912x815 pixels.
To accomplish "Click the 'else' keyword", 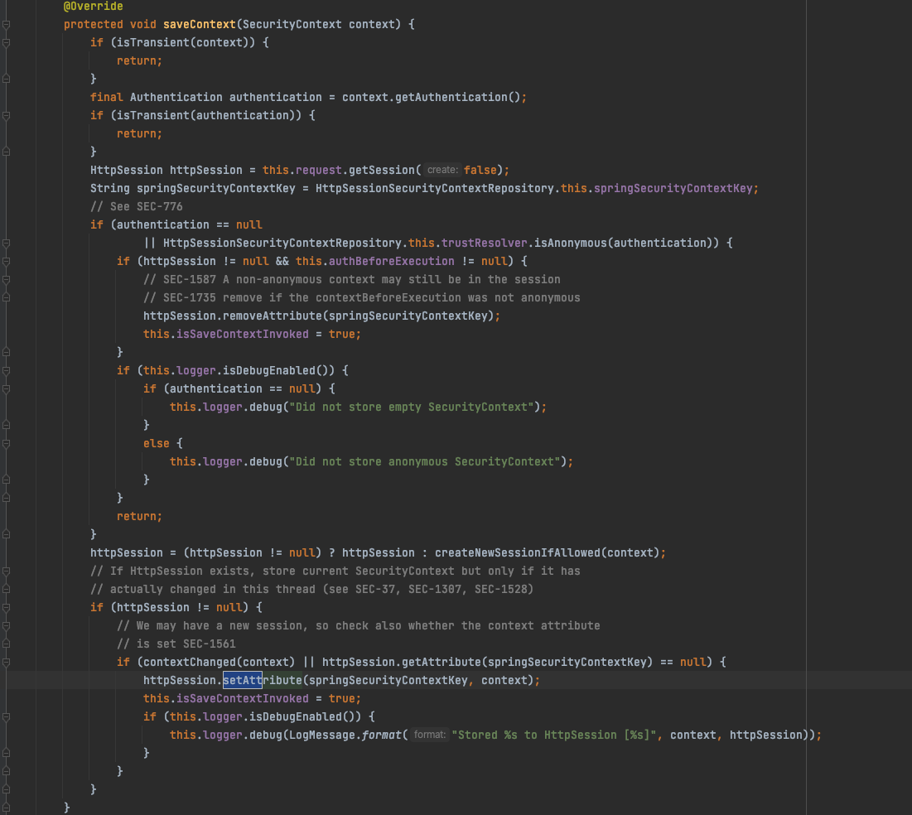I will (x=156, y=443).
